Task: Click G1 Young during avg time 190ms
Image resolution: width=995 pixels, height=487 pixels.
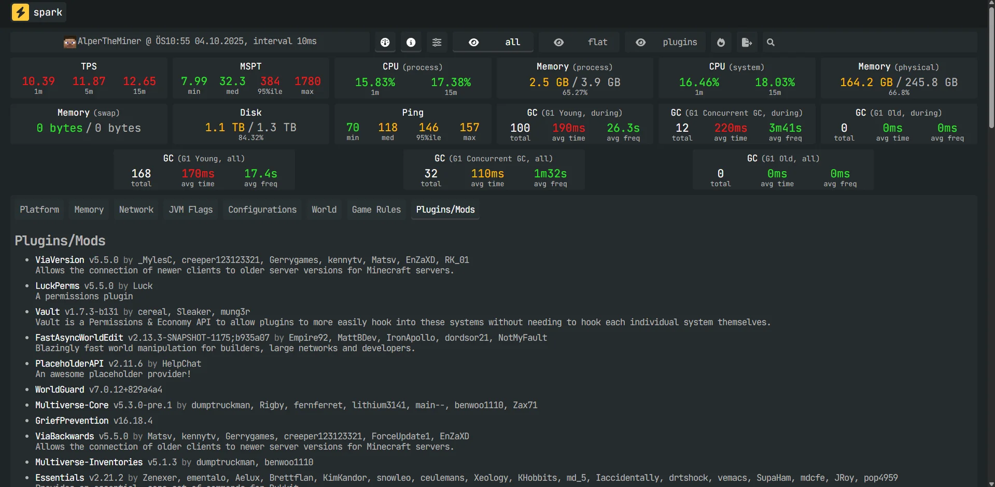Action: pyautogui.click(x=569, y=128)
